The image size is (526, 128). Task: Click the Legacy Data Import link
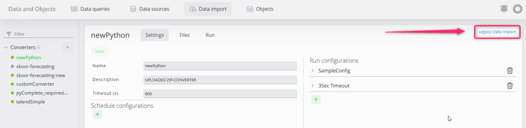click(x=497, y=32)
